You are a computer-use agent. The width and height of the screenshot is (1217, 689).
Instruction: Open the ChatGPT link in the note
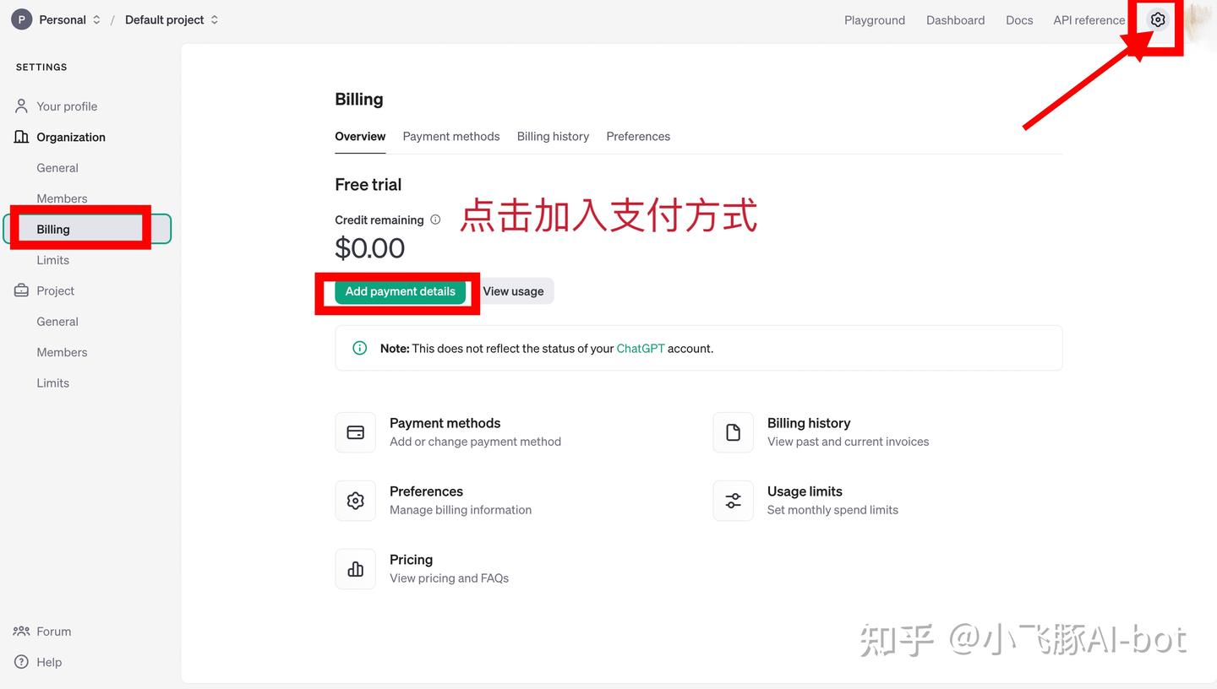(x=640, y=348)
